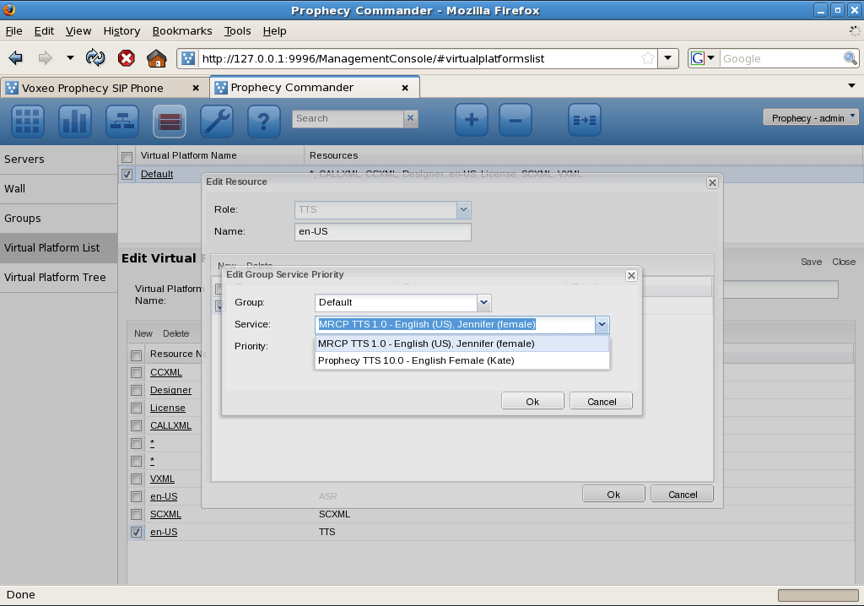Open the Servers sidebar section
The image size is (864, 606).
click(58, 160)
